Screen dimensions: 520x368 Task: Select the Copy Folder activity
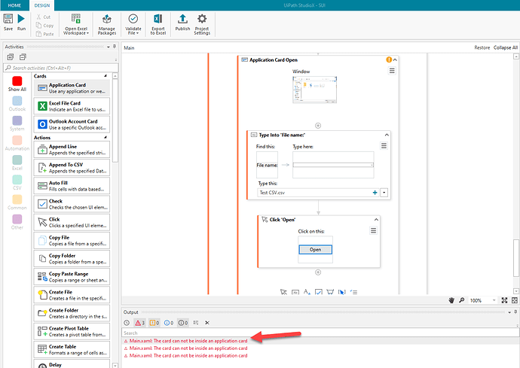[x=72, y=259]
